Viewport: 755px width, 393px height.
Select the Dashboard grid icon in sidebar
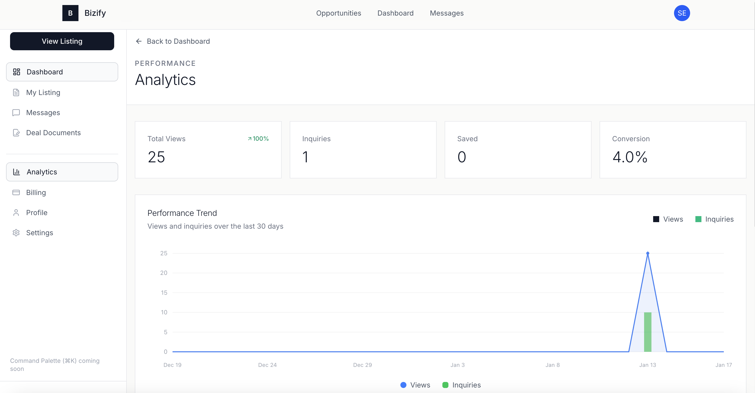(x=16, y=72)
